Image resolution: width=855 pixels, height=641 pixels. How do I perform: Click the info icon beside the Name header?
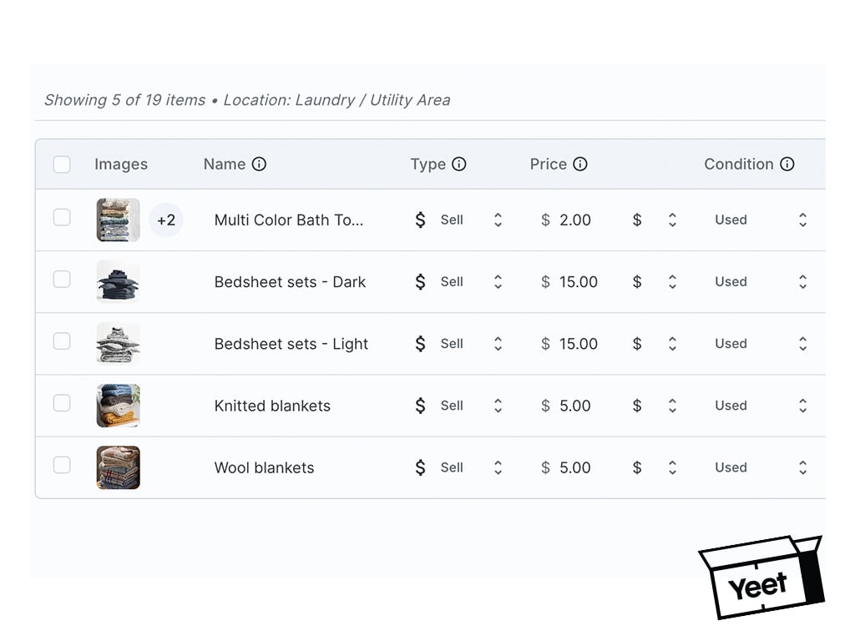(260, 164)
